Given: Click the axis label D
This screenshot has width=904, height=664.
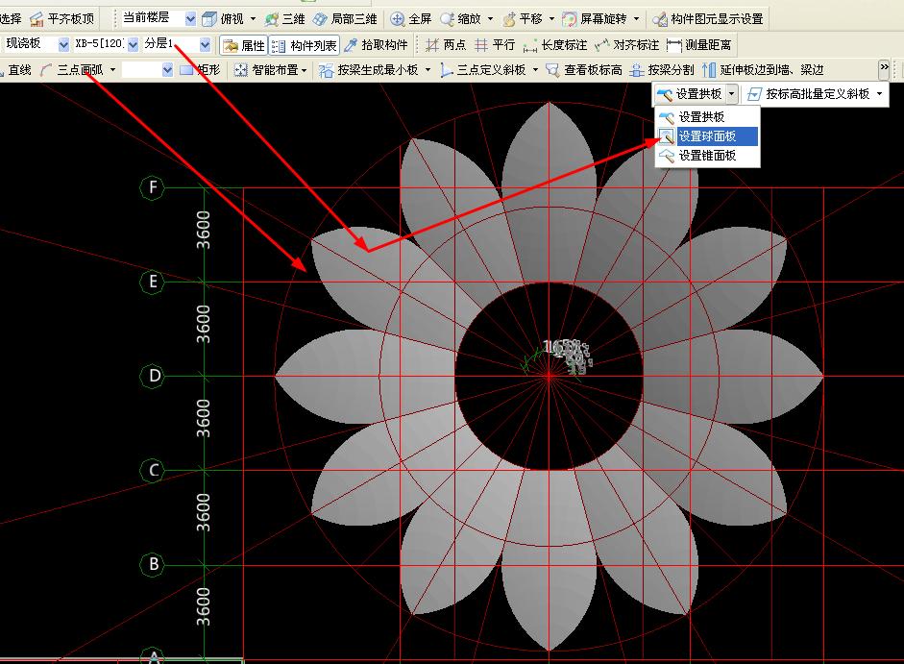Looking at the screenshot, I should 152,376.
